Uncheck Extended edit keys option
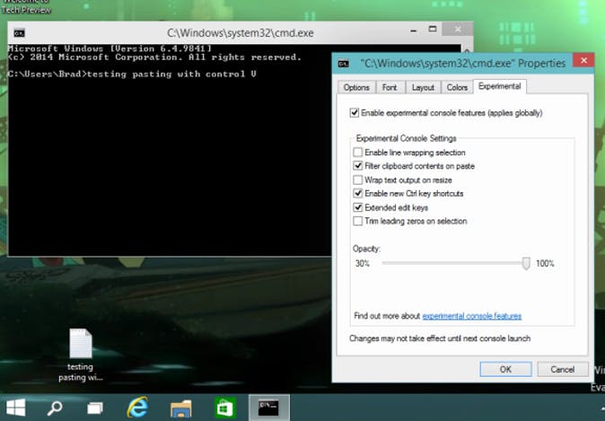The height and width of the screenshot is (421, 605). point(357,207)
